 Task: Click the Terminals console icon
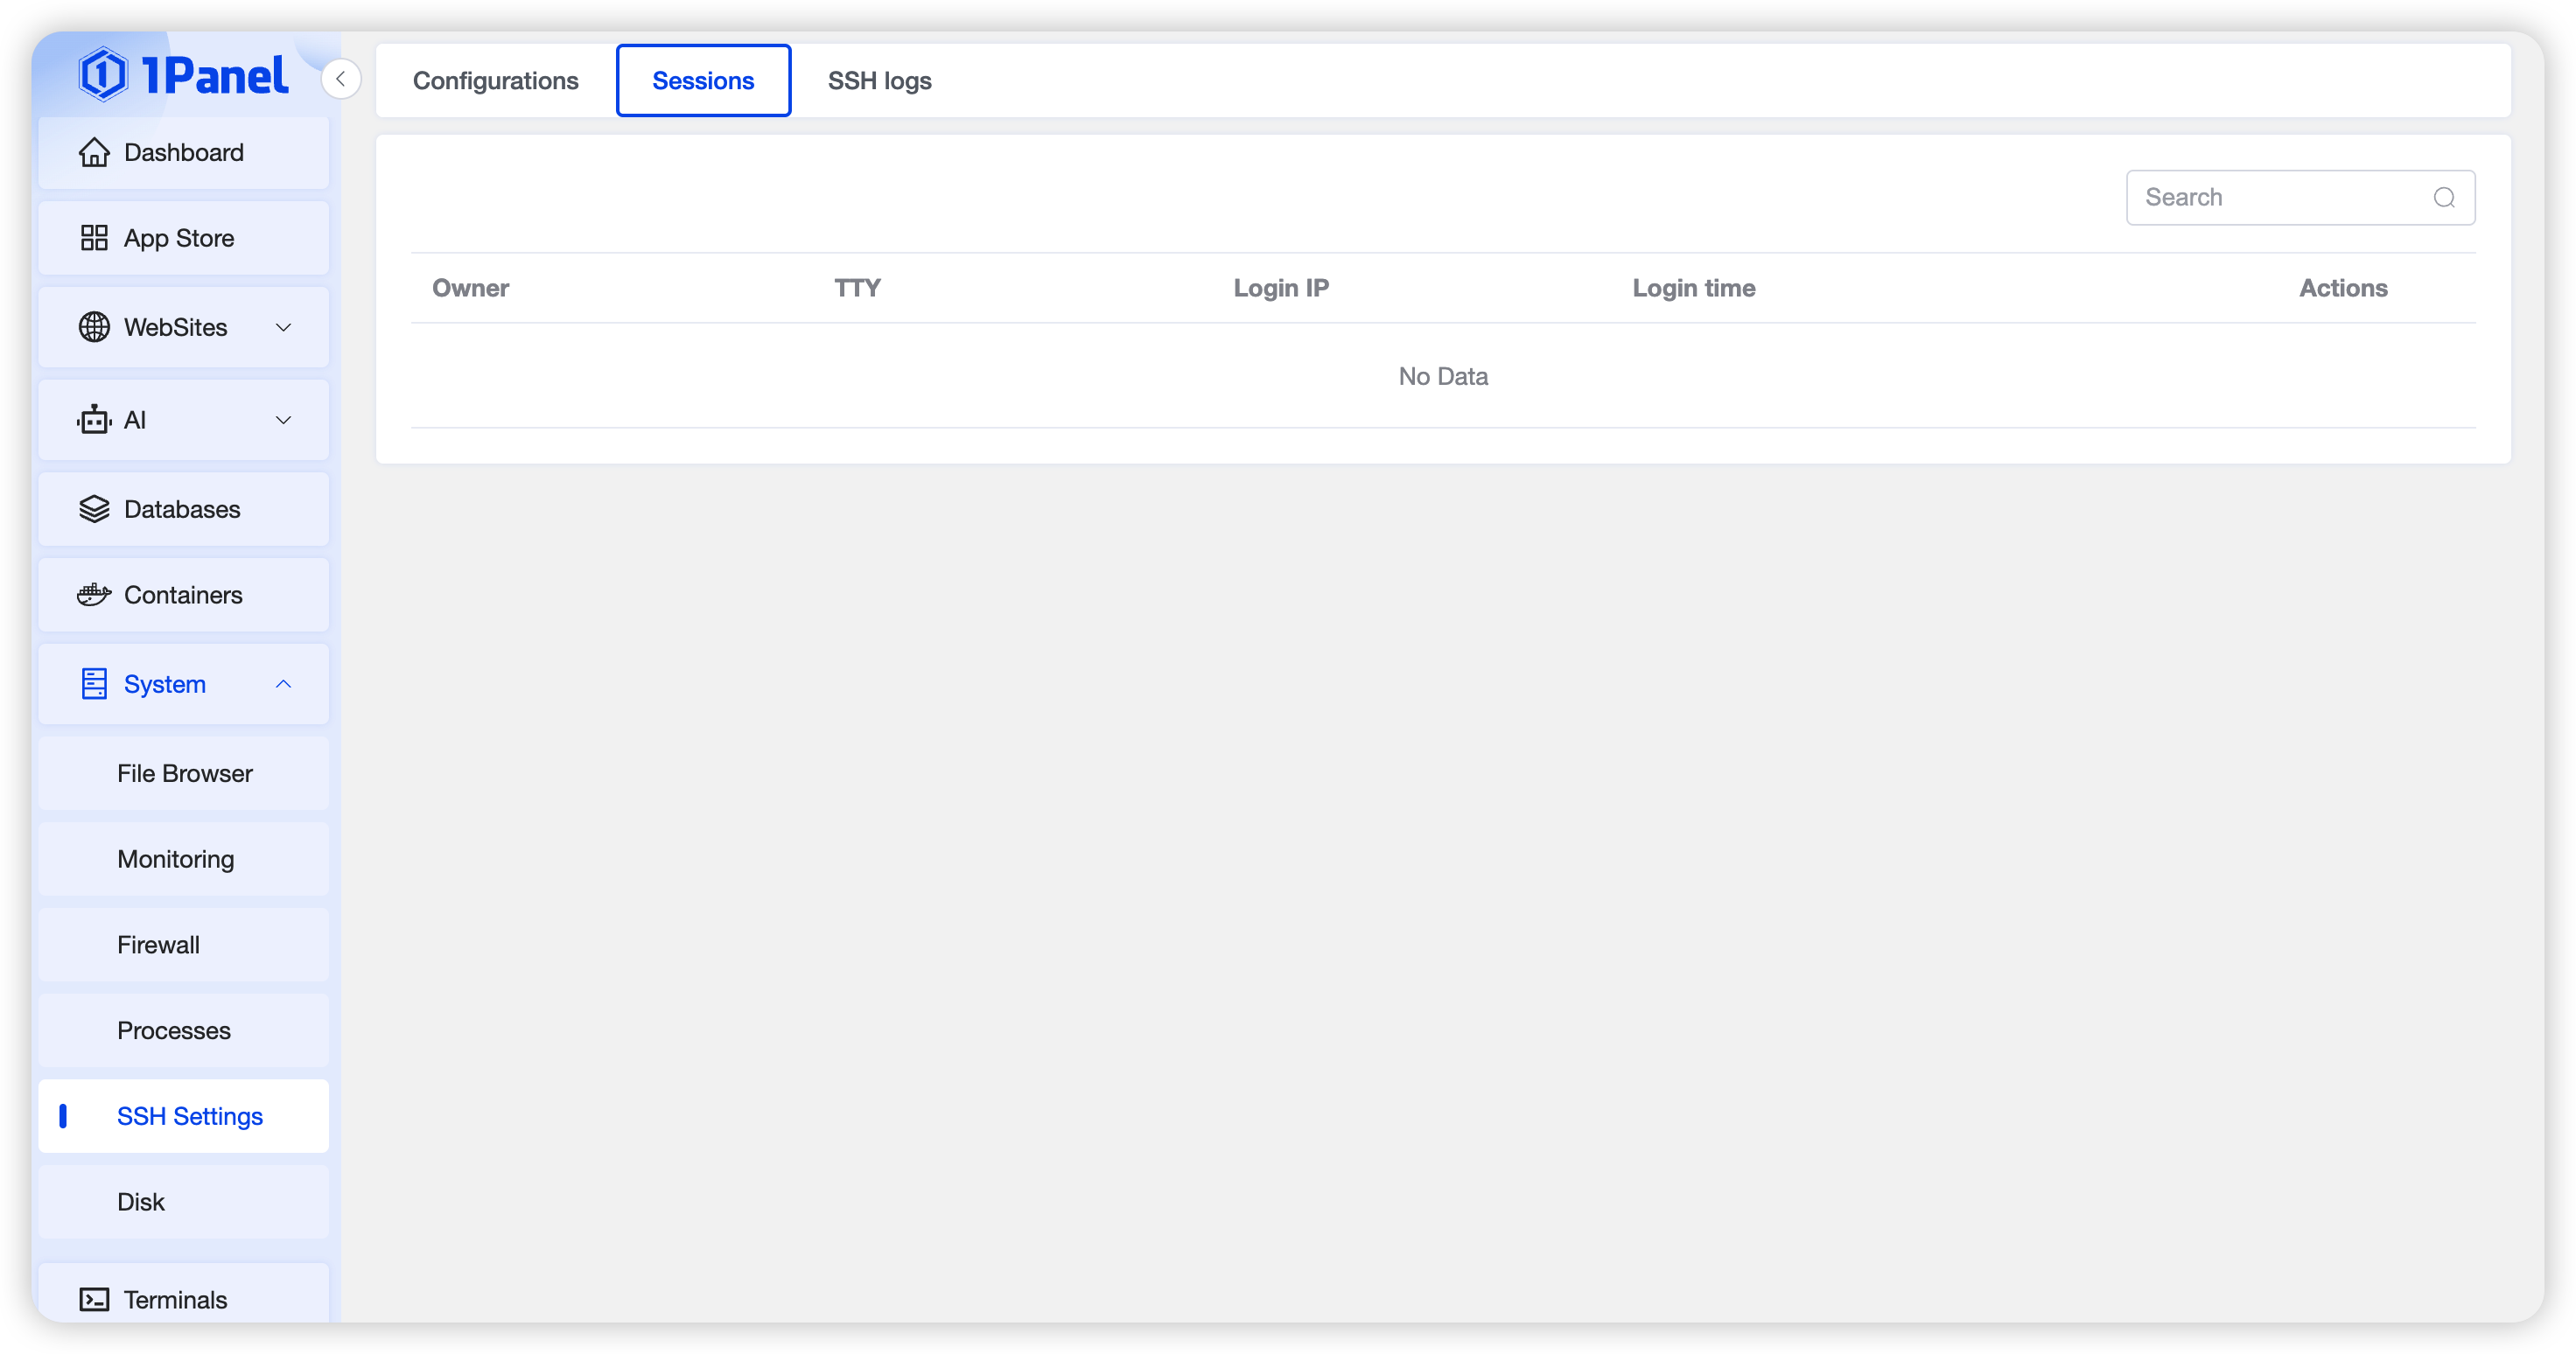(x=94, y=1299)
